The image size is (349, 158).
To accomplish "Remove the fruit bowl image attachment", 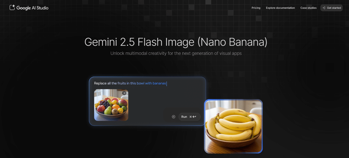I will [124, 93].
